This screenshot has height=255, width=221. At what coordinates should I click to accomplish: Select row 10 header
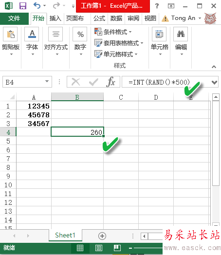[8, 185]
